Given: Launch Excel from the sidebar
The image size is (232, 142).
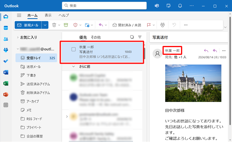Looking at the screenshot, I should tap(6, 83).
